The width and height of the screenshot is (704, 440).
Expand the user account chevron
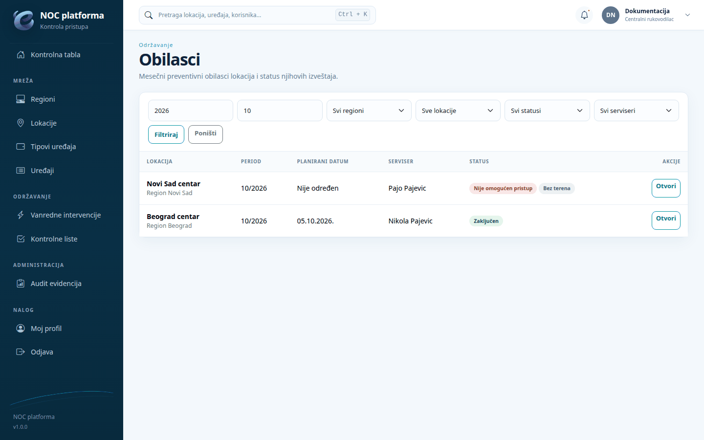point(687,15)
